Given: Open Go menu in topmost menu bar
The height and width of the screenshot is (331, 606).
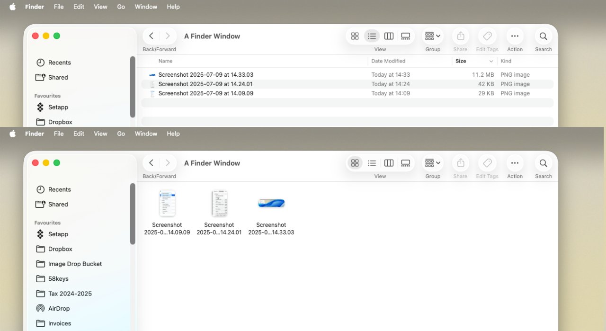Looking at the screenshot, I should coord(121,7).
